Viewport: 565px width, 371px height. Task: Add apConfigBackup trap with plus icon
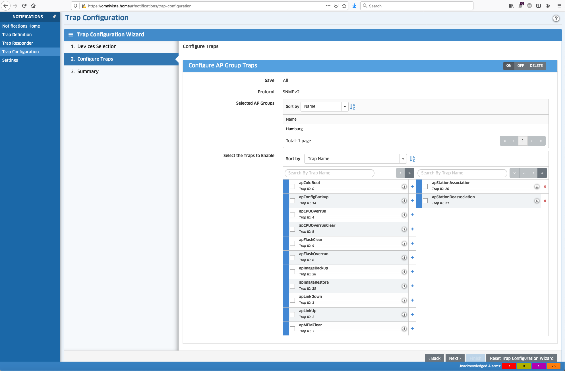(x=412, y=201)
